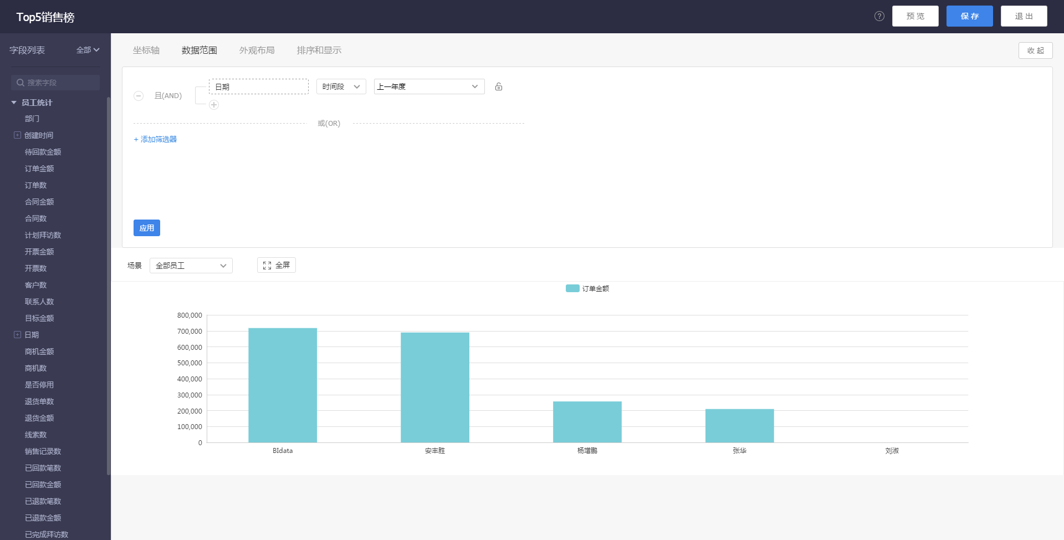Open the 全部 field filter dropdown
This screenshot has height=540, width=1064.
pyautogui.click(x=88, y=50)
